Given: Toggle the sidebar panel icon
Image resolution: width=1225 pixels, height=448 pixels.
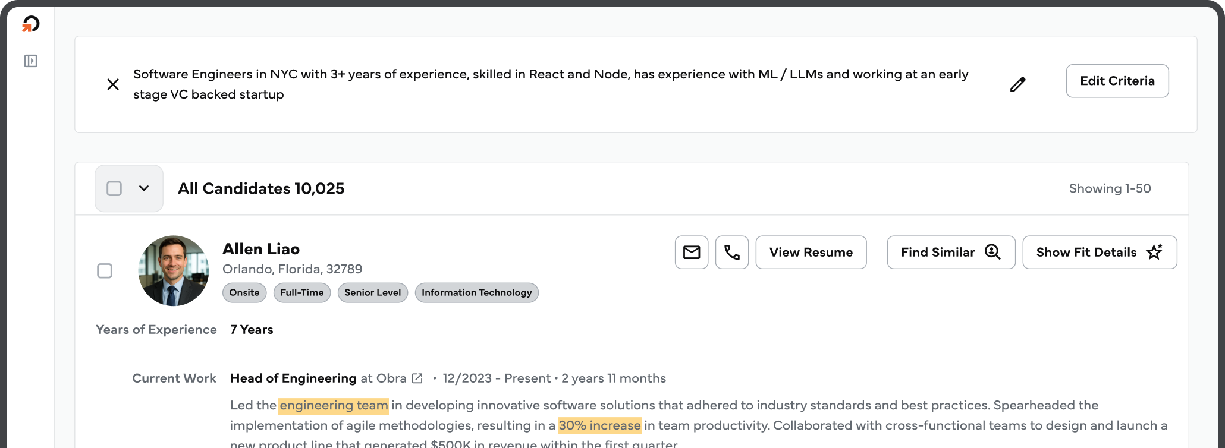Looking at the screenshot, I should click(x=30, y=61).
